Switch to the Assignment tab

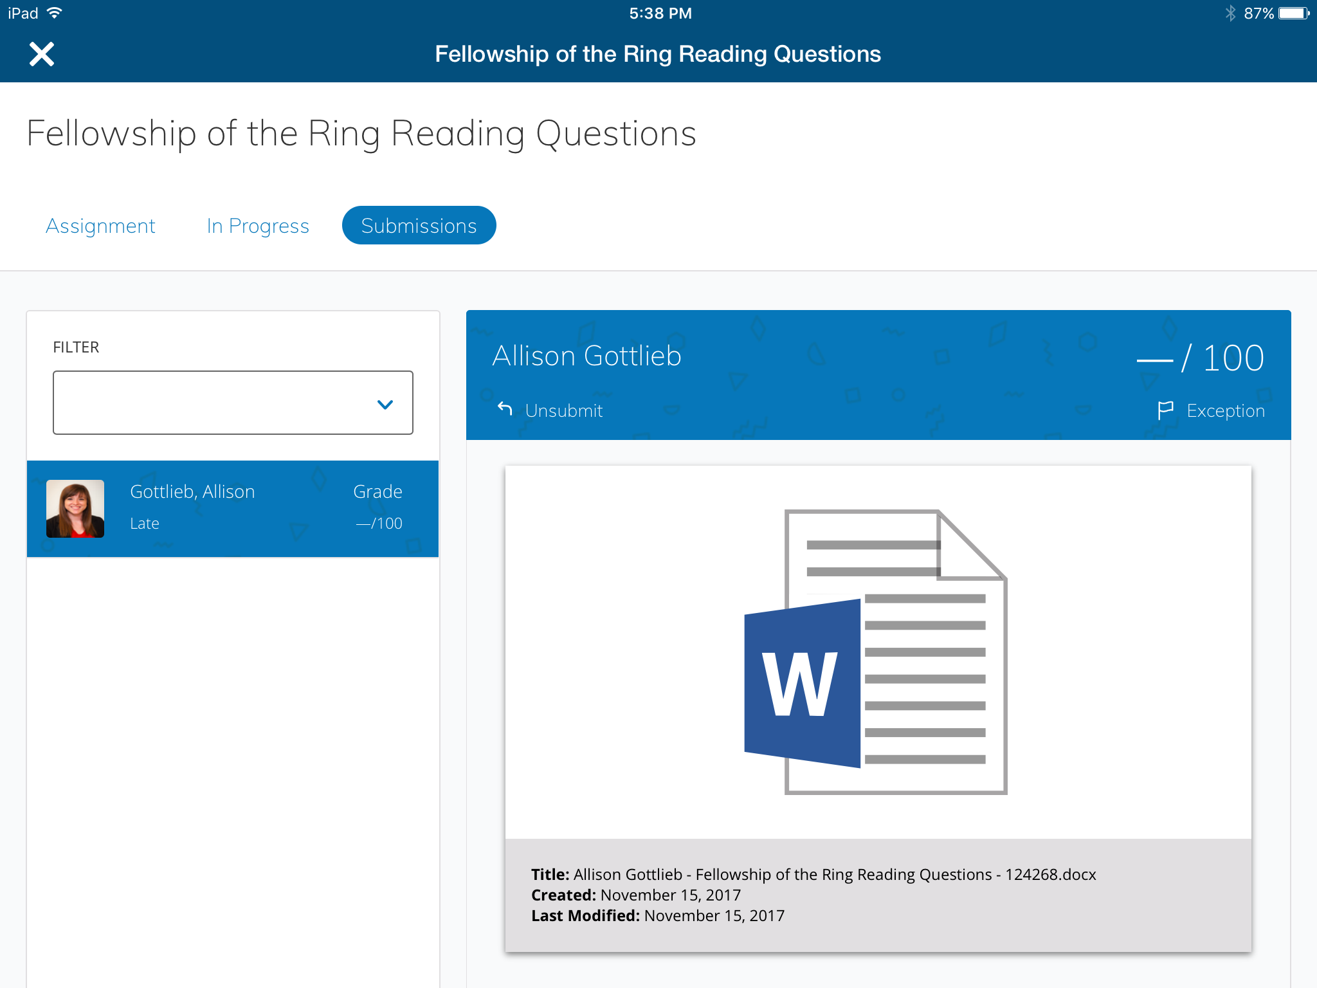tap(100, 226)
